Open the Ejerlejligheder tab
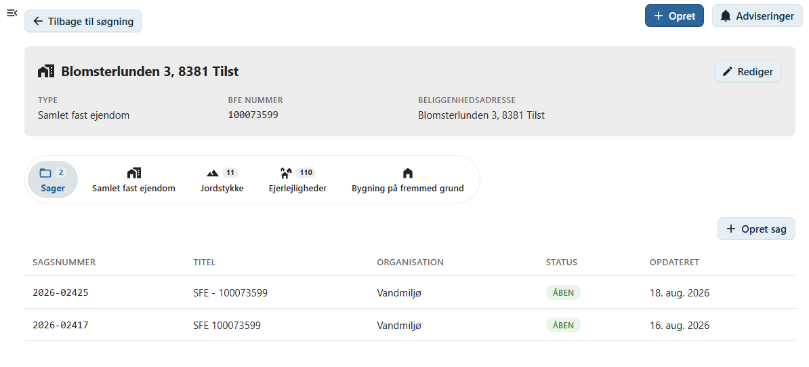Viewport: 809px width, 367px height. click(x=297, y=180)
